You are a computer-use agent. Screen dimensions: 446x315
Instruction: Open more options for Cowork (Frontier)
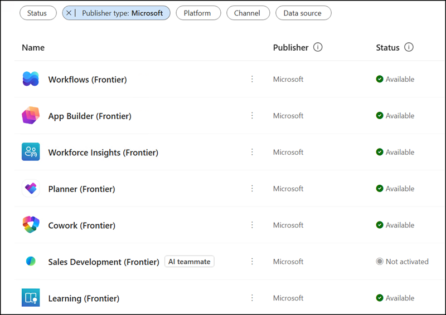tap(252, 225)
